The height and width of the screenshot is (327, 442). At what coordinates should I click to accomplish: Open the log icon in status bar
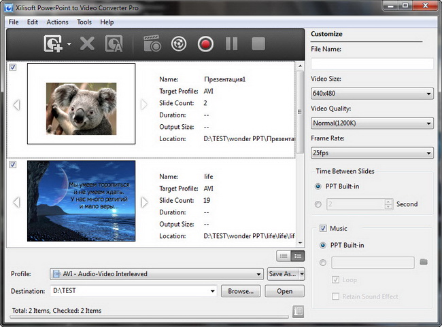pyautogui.click(x=297, y=311)
